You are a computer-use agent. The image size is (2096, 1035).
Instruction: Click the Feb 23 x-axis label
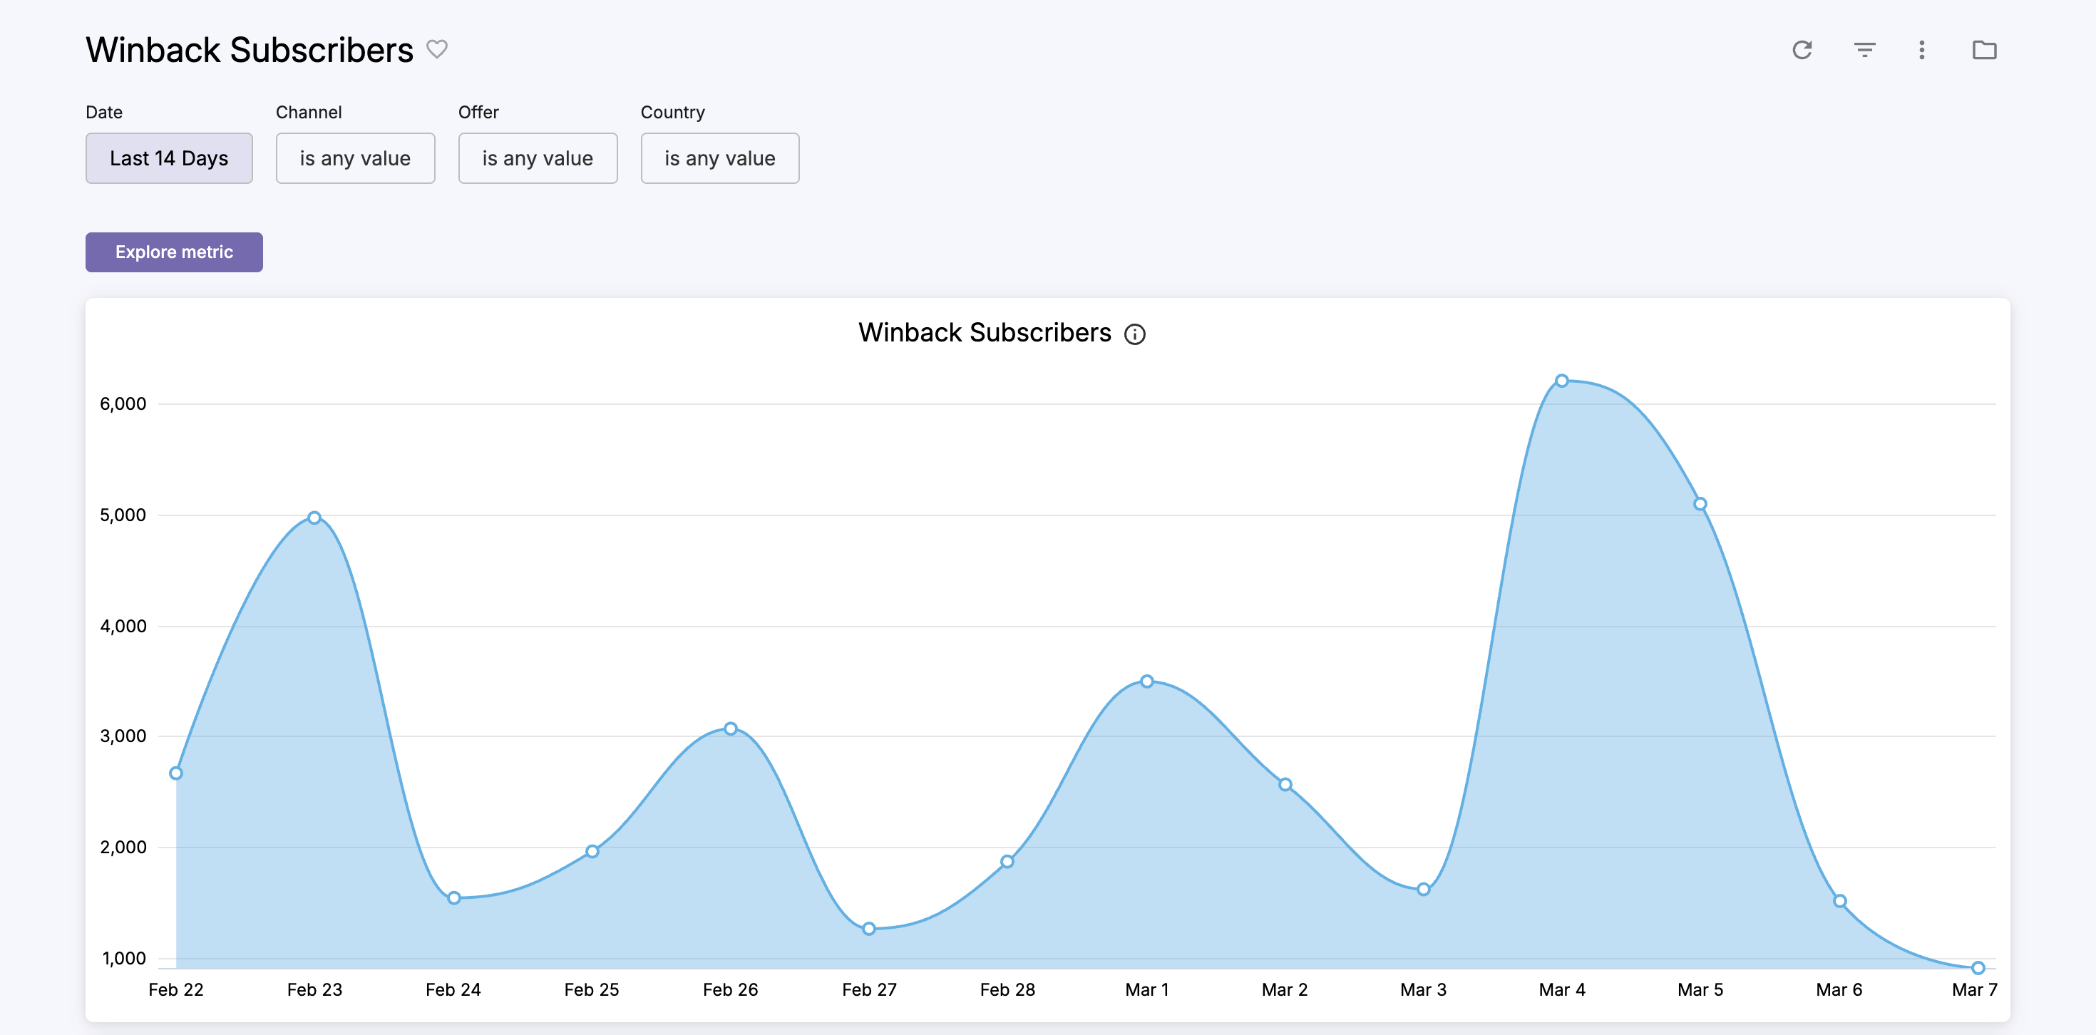[315, 989]
